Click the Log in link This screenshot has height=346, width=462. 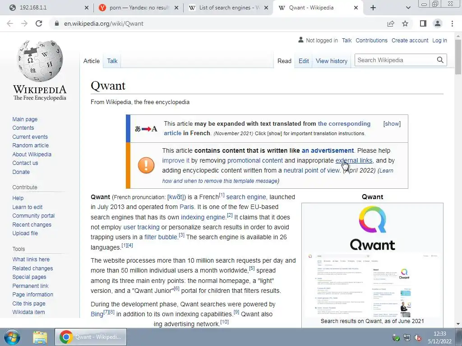tap(439, 41)
